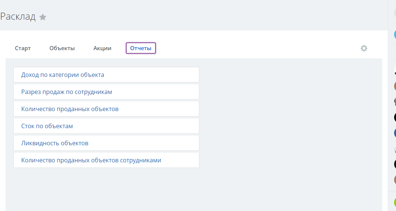Select the Отчеты tab

point(141,48)
